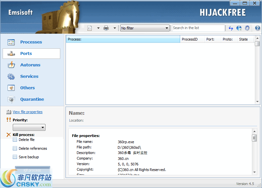
Task: Open the dropdown arrow beside the document icon
Action: point(98,28)
